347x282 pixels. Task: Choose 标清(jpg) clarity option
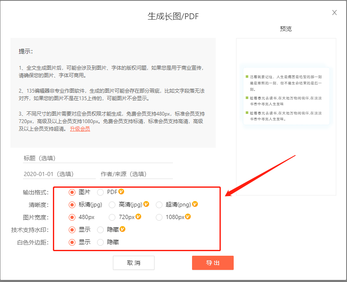[x=72, y=205]
